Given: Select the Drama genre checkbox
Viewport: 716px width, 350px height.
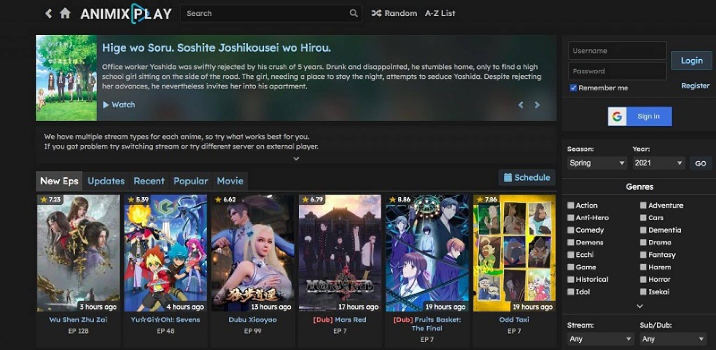Looking at the screenshot, I should pos(643,242).
